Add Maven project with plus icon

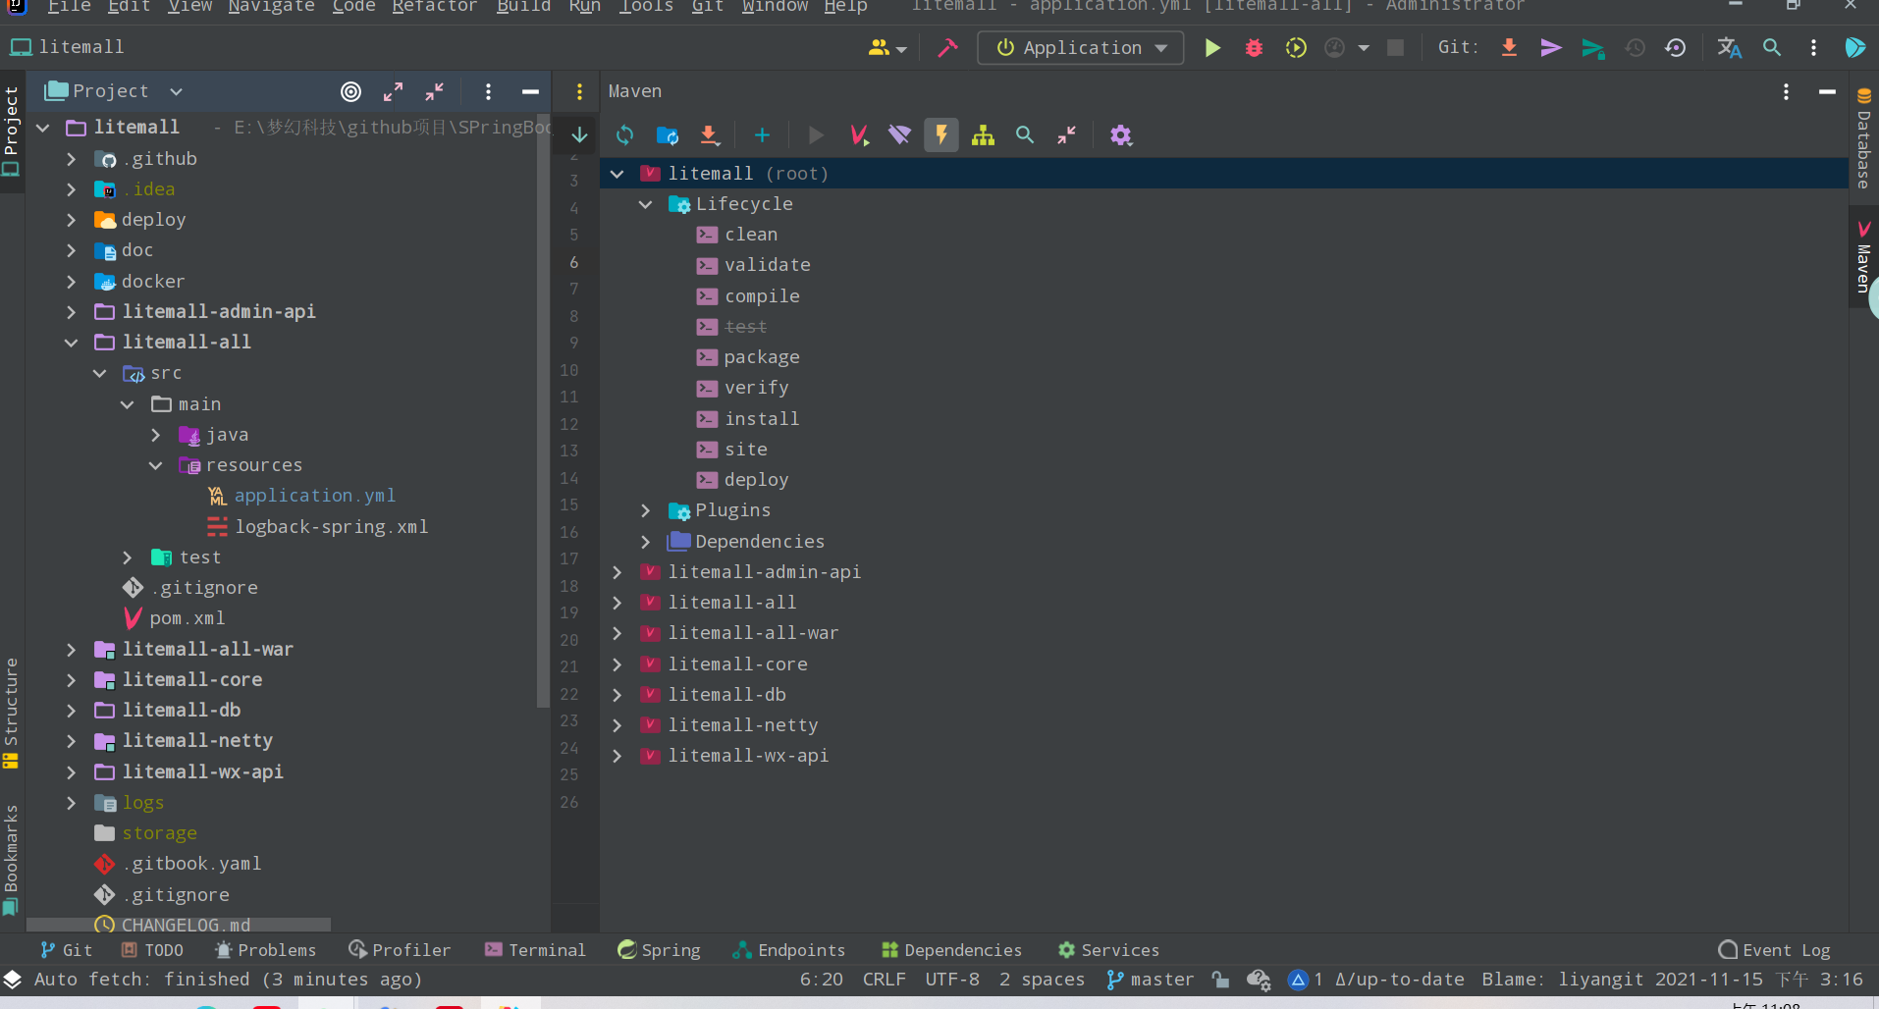(762, 135)
